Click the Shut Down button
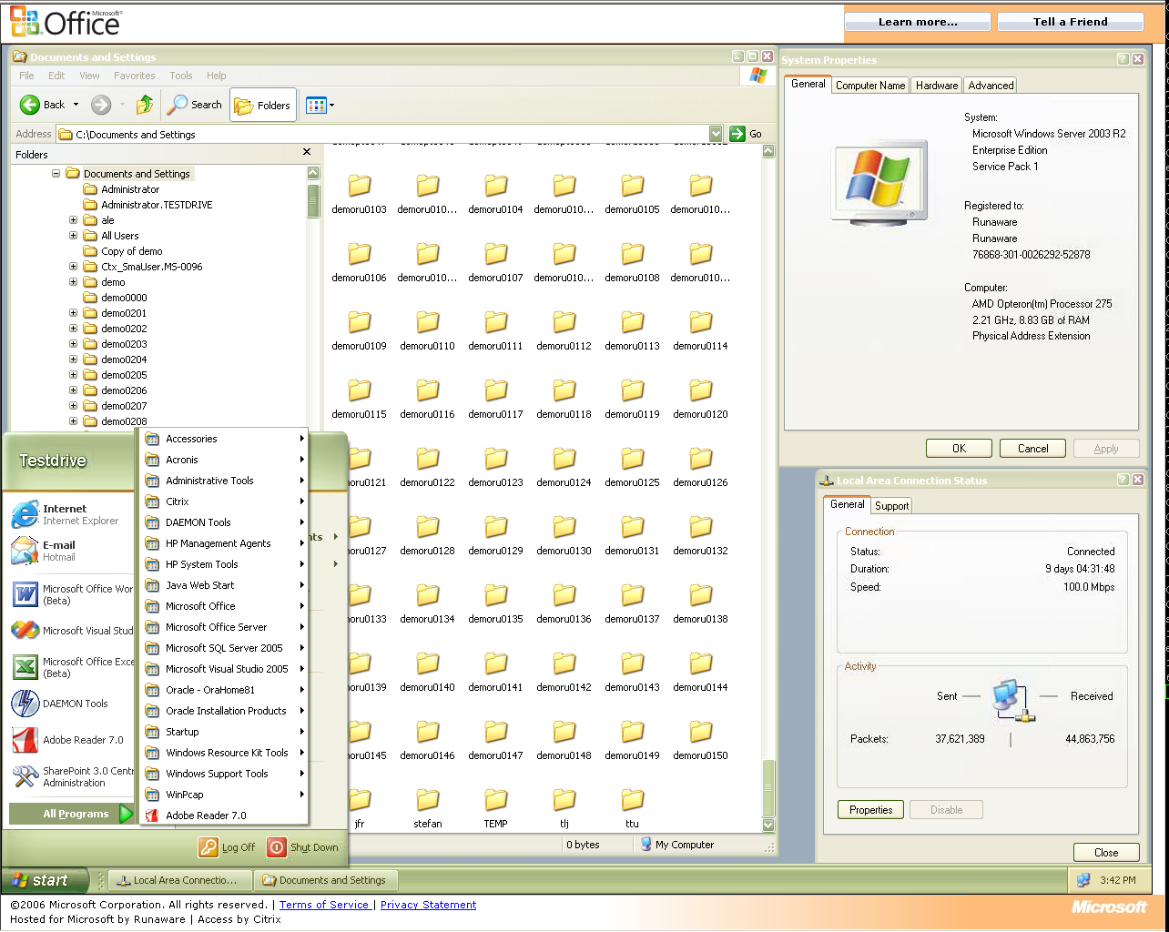 point(302,847)
